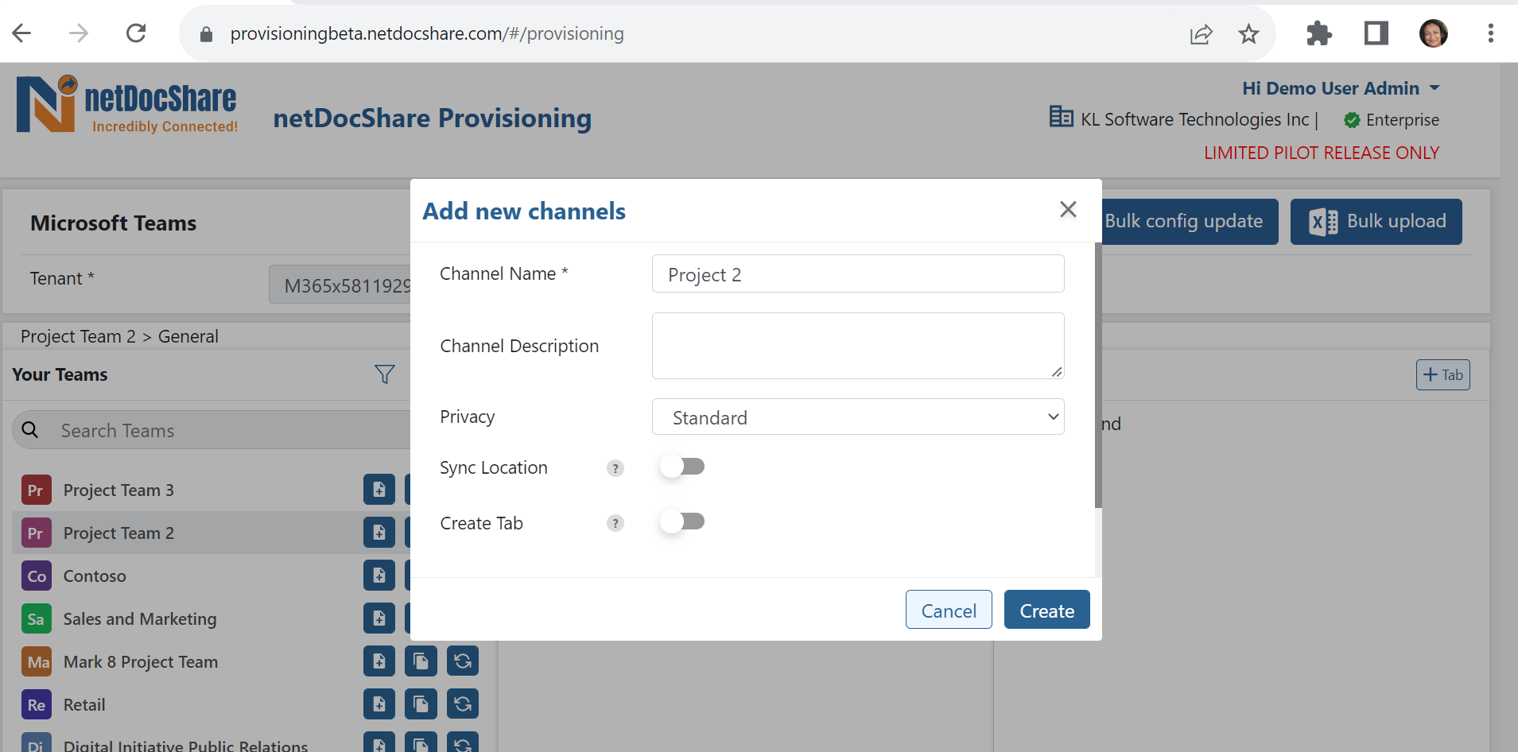Select Project Team 3 in the list

[x=118, y=490]
